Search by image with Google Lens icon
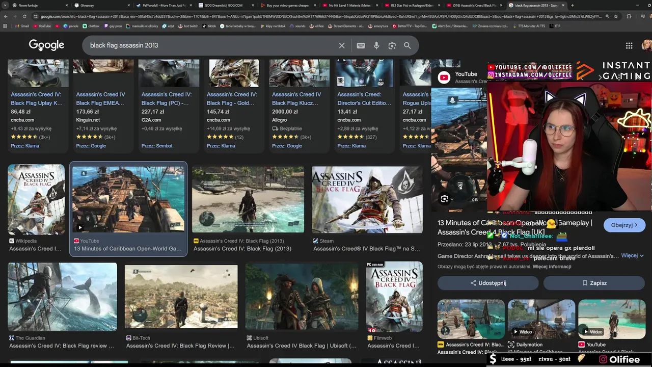Screen dimensions: 652x367 point(392,45)
